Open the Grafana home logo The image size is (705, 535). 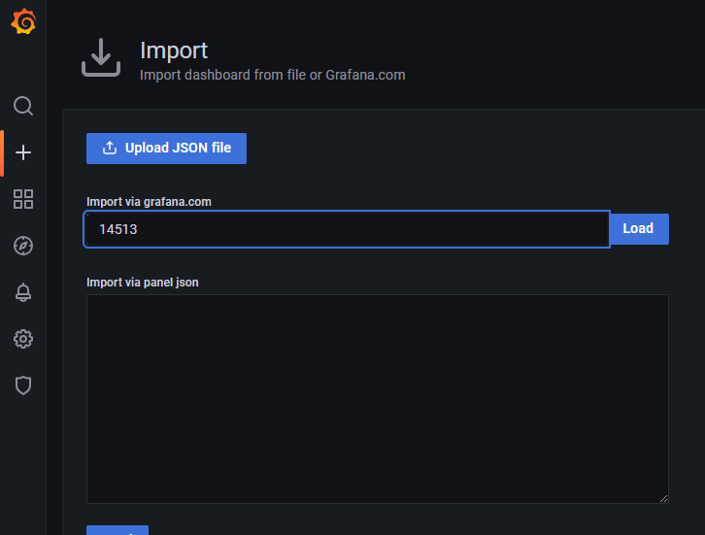23,21
